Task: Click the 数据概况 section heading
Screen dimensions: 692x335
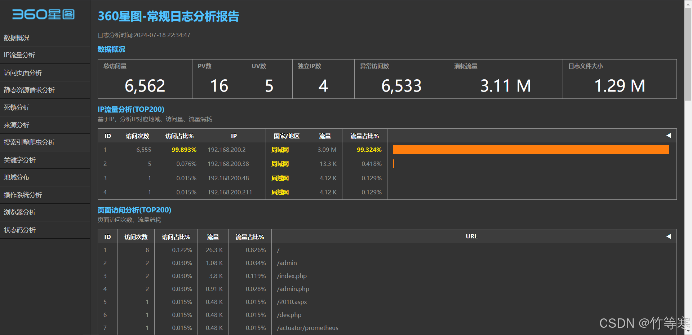Action: pos(111,49)
